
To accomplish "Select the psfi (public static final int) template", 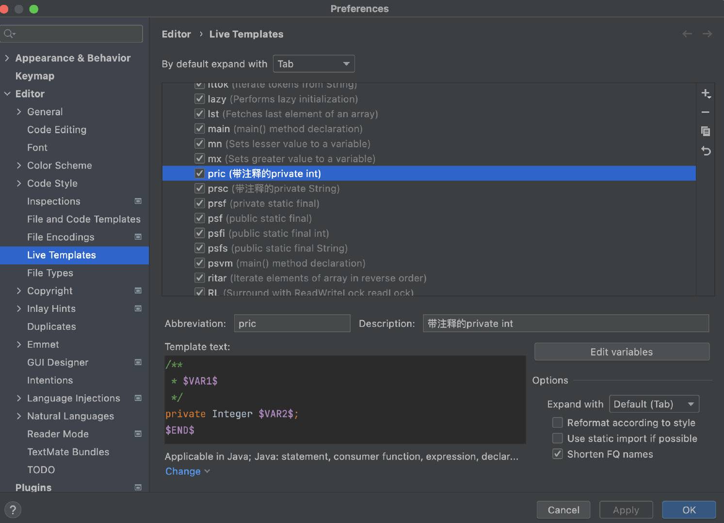I will click(429, 233).
